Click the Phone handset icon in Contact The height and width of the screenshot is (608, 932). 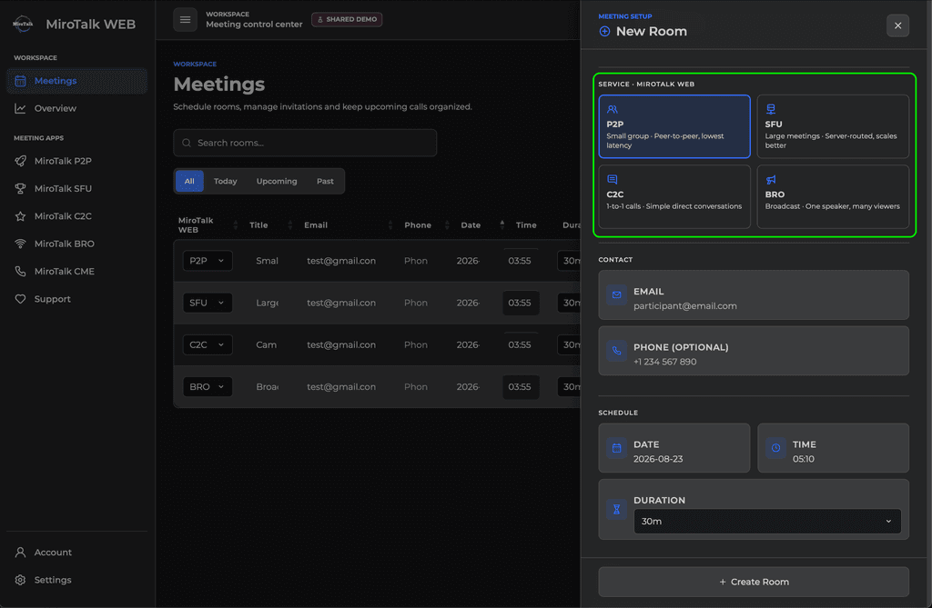[x=616, y=350]
